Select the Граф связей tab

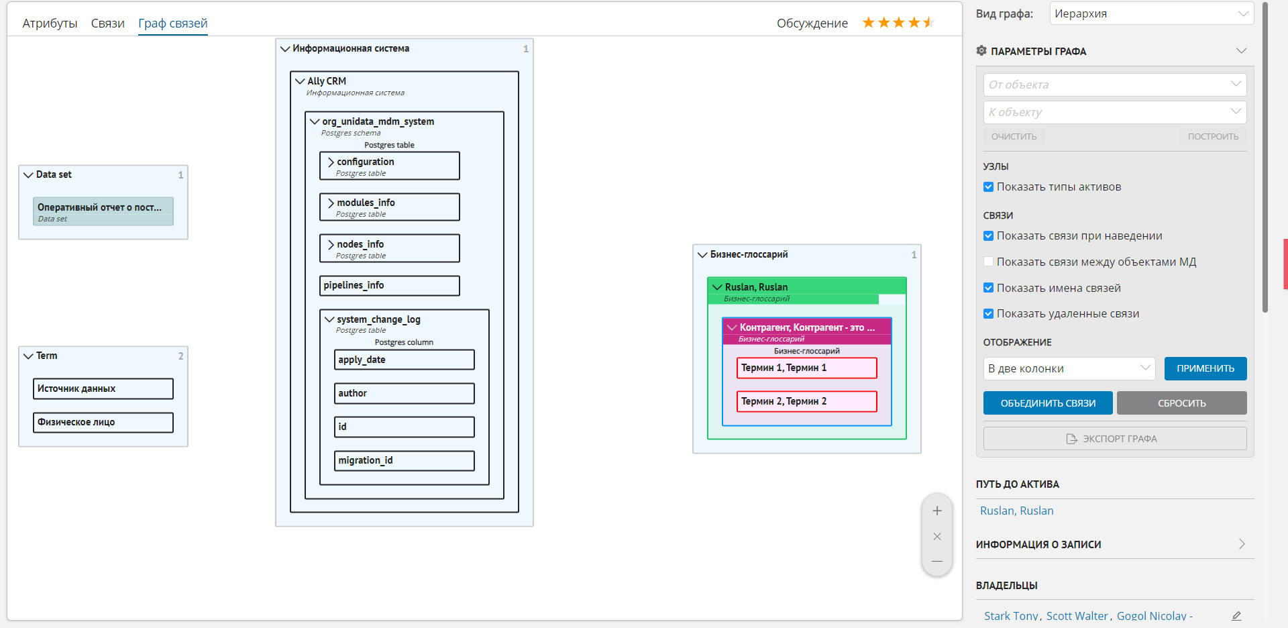[173, 23]
